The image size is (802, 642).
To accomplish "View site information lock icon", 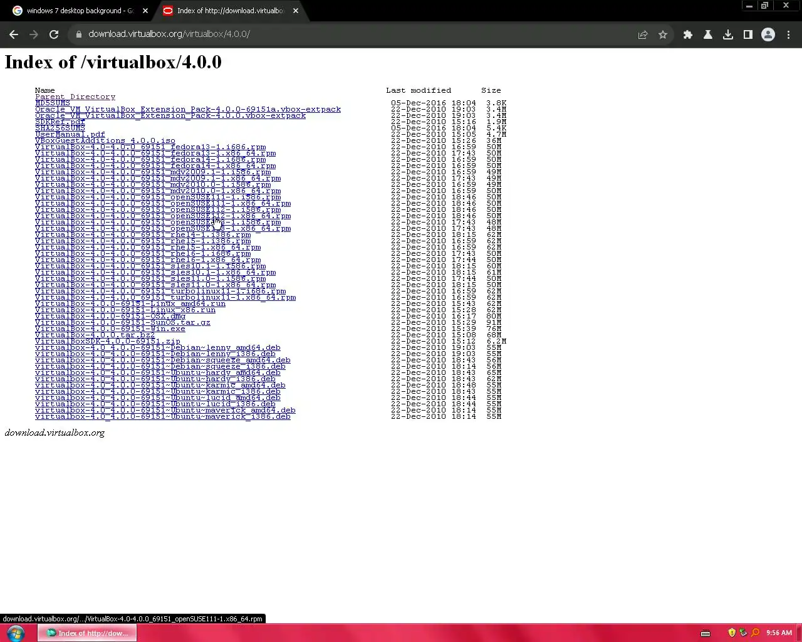I will 79,34.
